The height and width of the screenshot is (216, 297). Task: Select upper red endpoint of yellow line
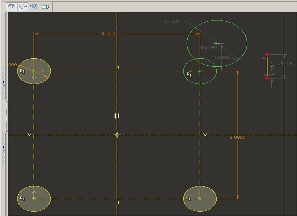tap(267, 55)
